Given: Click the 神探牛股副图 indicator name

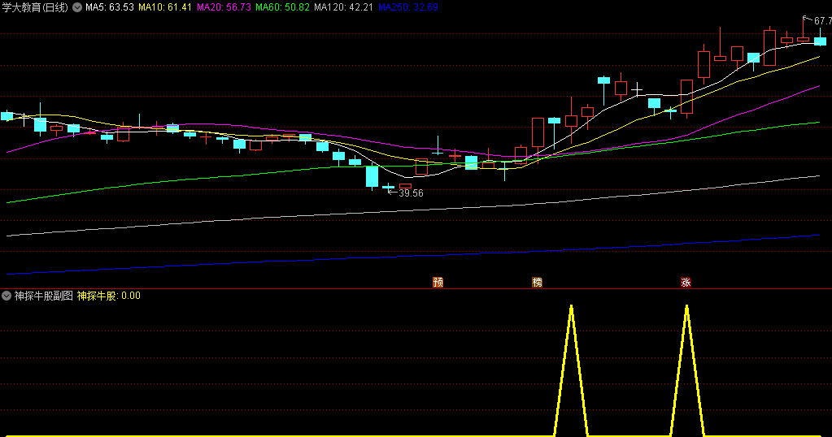Looking at the screenshot, I should [x=43, y=296].
